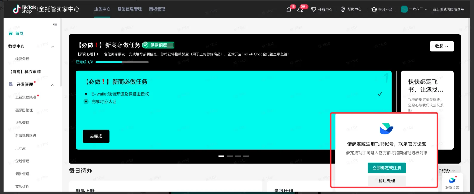Select the first carousel indicator dash
Screen dimensions: 474x194
[x=221, y=156]
